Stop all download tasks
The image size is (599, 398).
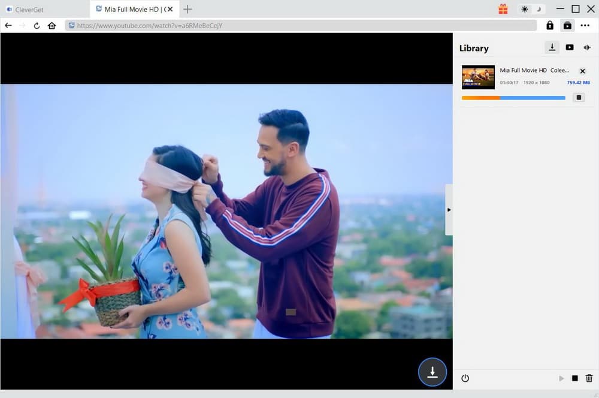click(x=575, y=378)
